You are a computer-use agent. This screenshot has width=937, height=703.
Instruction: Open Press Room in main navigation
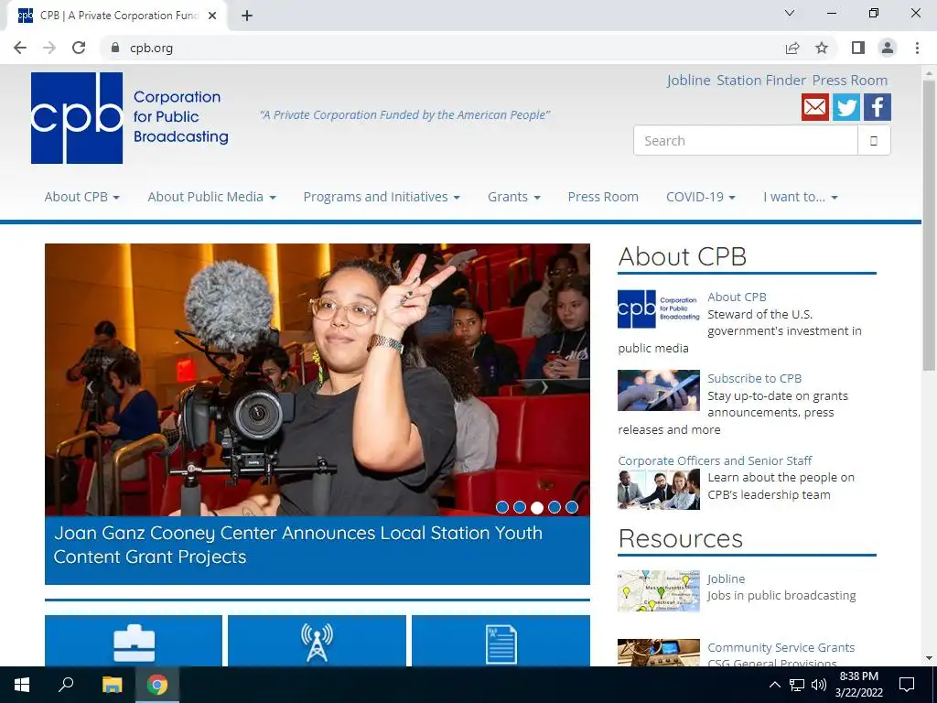603,197
